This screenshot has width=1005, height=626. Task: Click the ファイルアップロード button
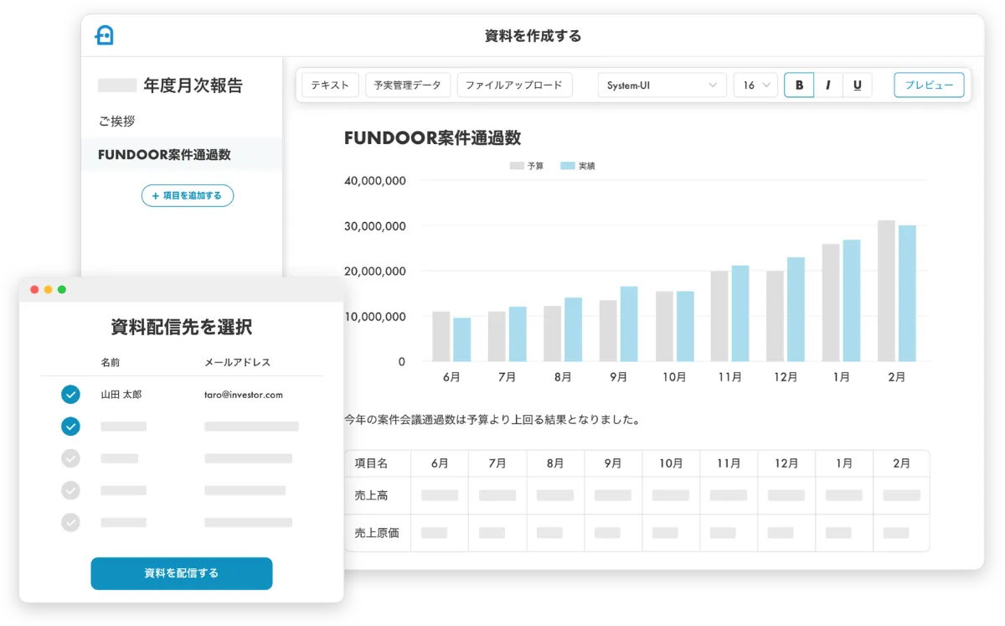pyautogui.click(x=514, y=85)
